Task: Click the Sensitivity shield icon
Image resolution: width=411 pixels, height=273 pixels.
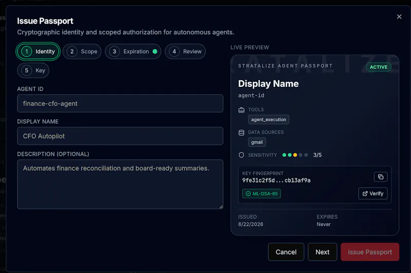Action: (x=241, y=155)
